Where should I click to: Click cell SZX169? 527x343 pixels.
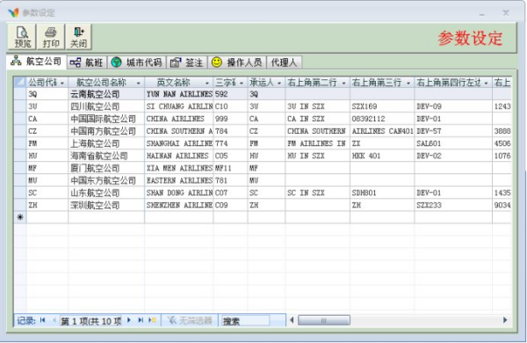[382, 106]
